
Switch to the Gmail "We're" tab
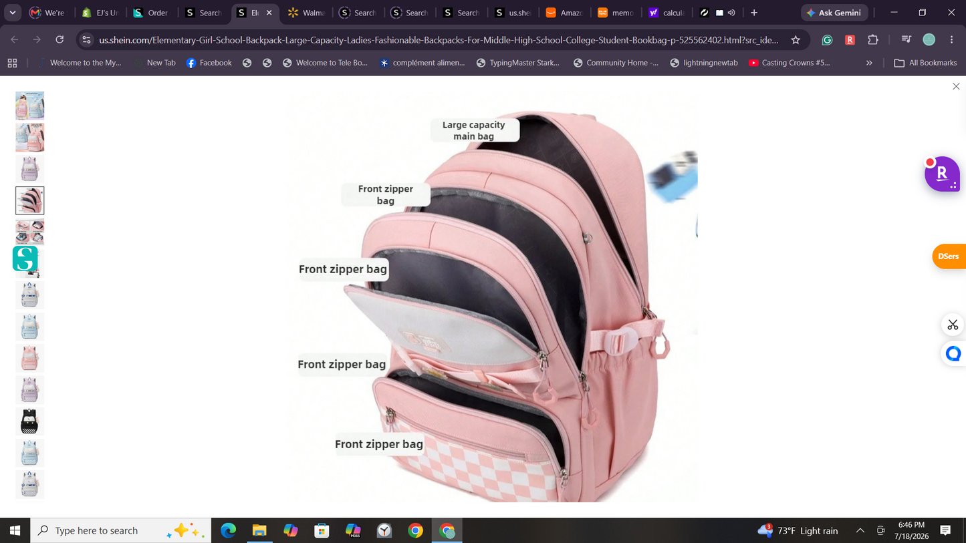click(x=47, y=13)
